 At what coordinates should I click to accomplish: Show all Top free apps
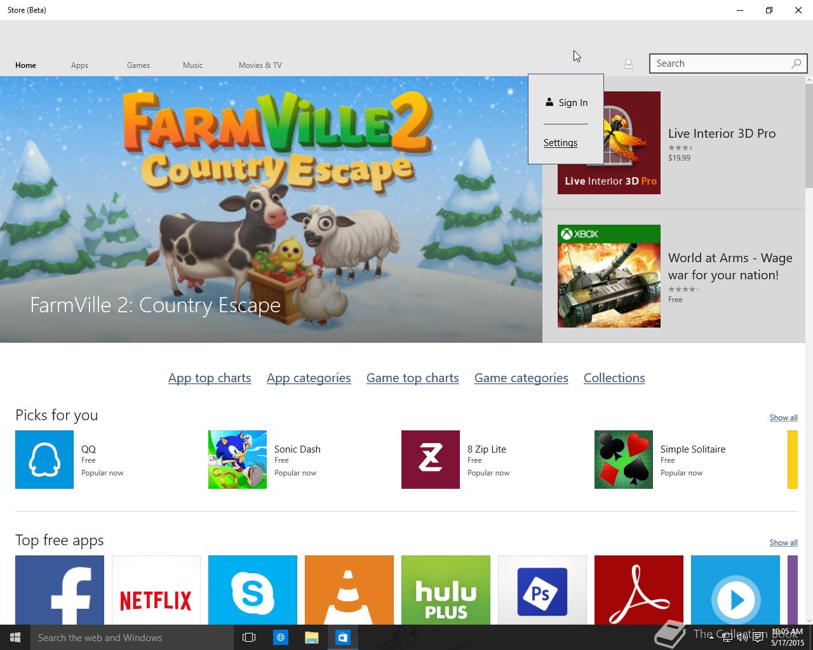(x=783, y=543)
